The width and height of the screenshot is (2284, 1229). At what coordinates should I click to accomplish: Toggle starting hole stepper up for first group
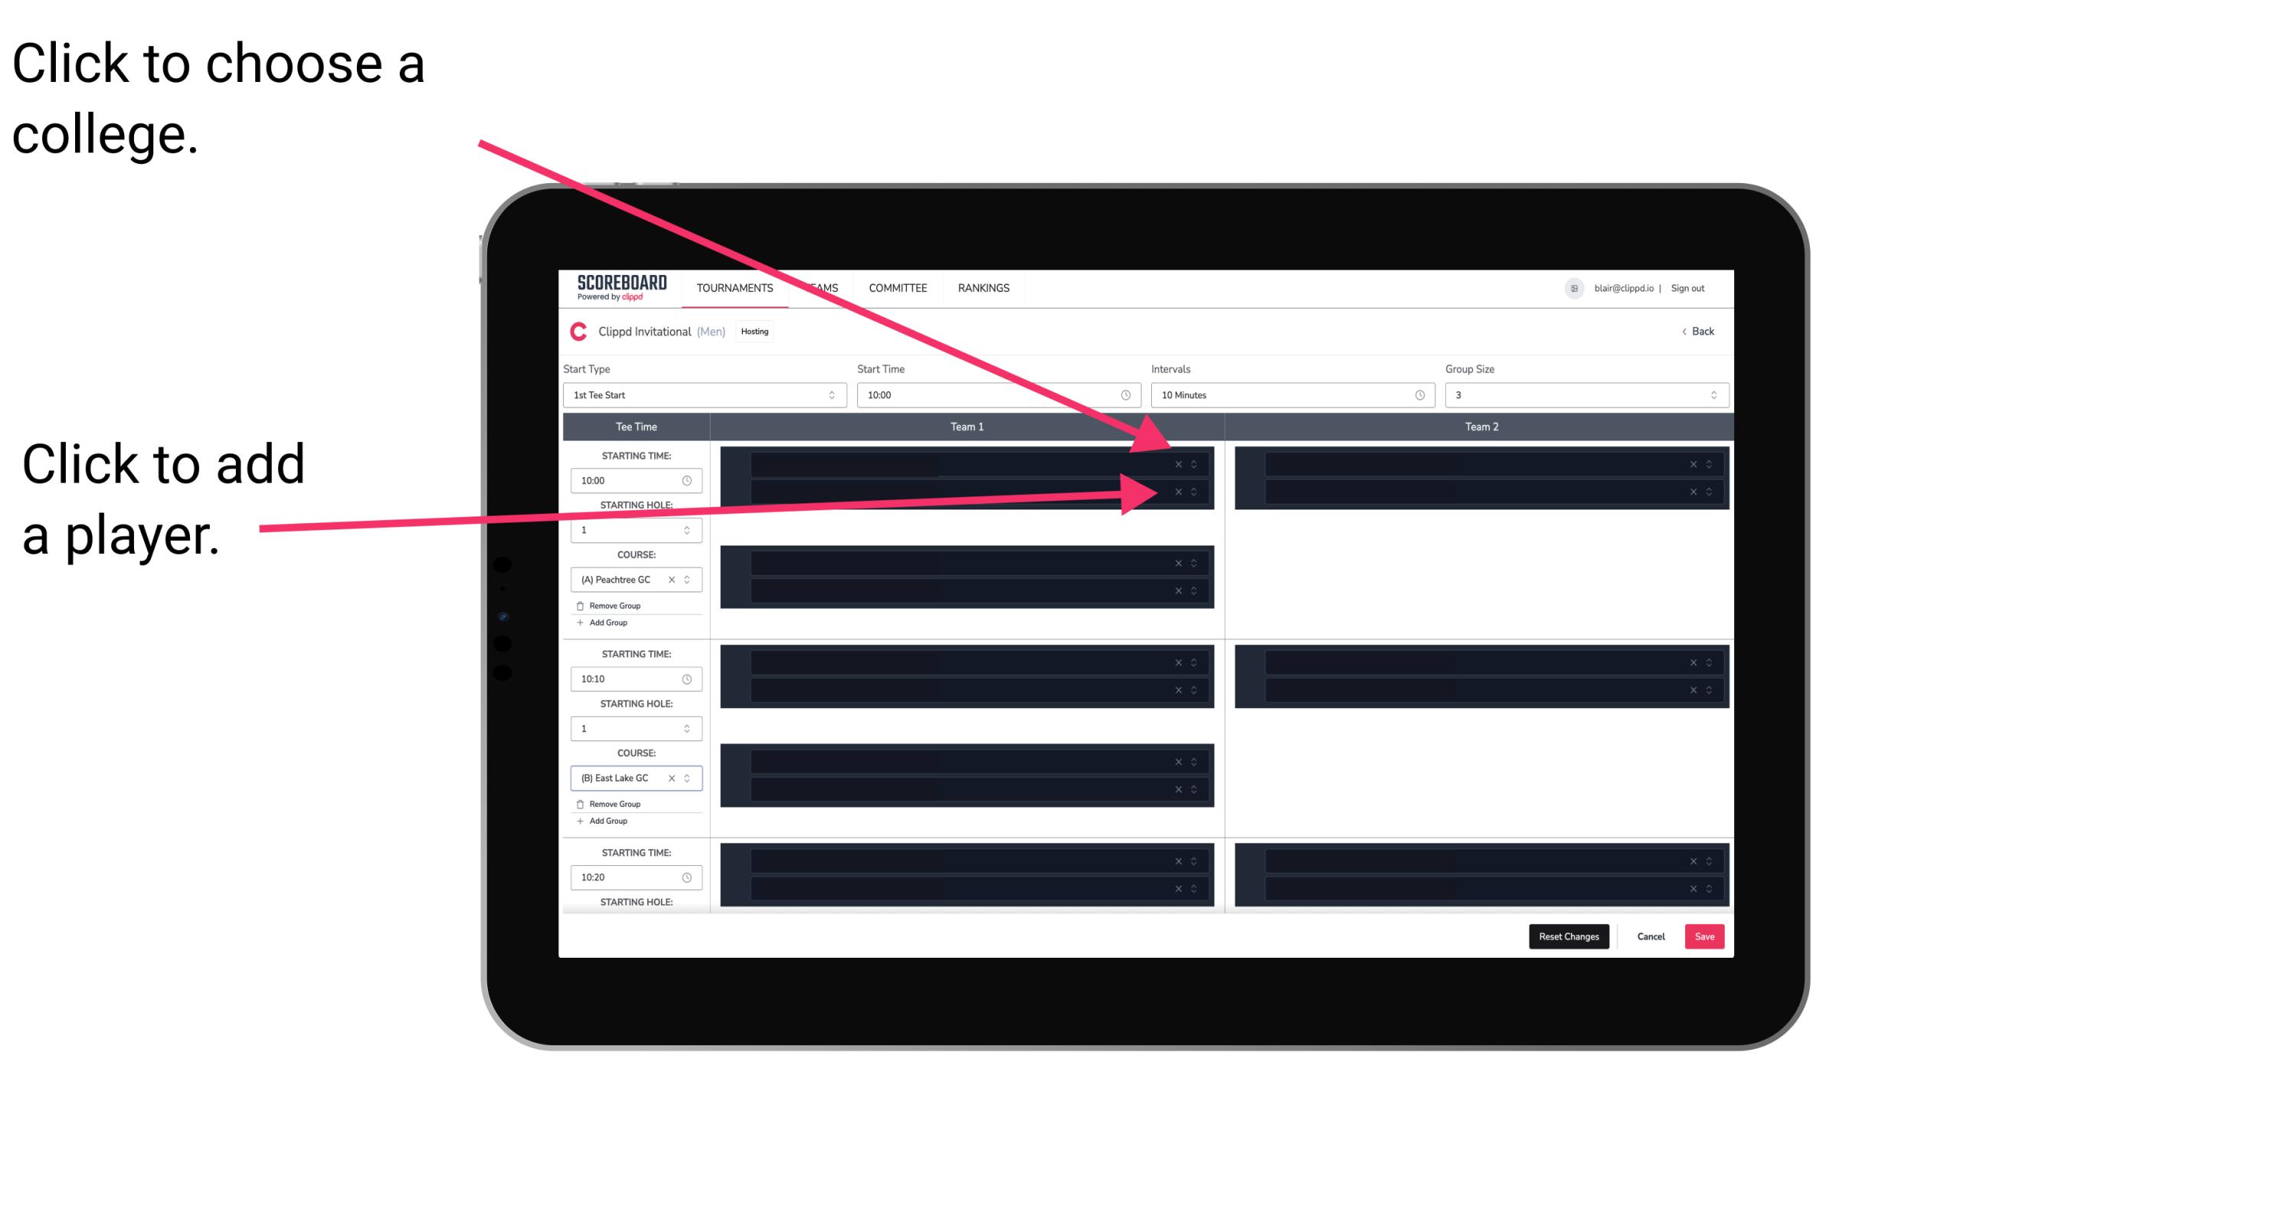pos(689,526)
